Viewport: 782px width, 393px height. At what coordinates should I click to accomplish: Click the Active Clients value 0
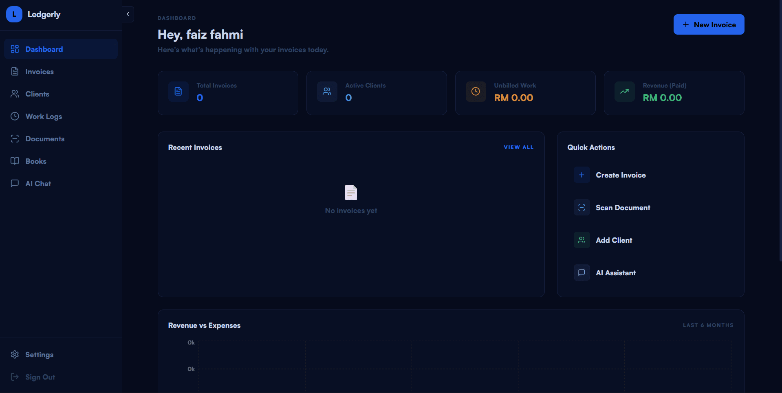pyautogui.click(x=348, y=98)
